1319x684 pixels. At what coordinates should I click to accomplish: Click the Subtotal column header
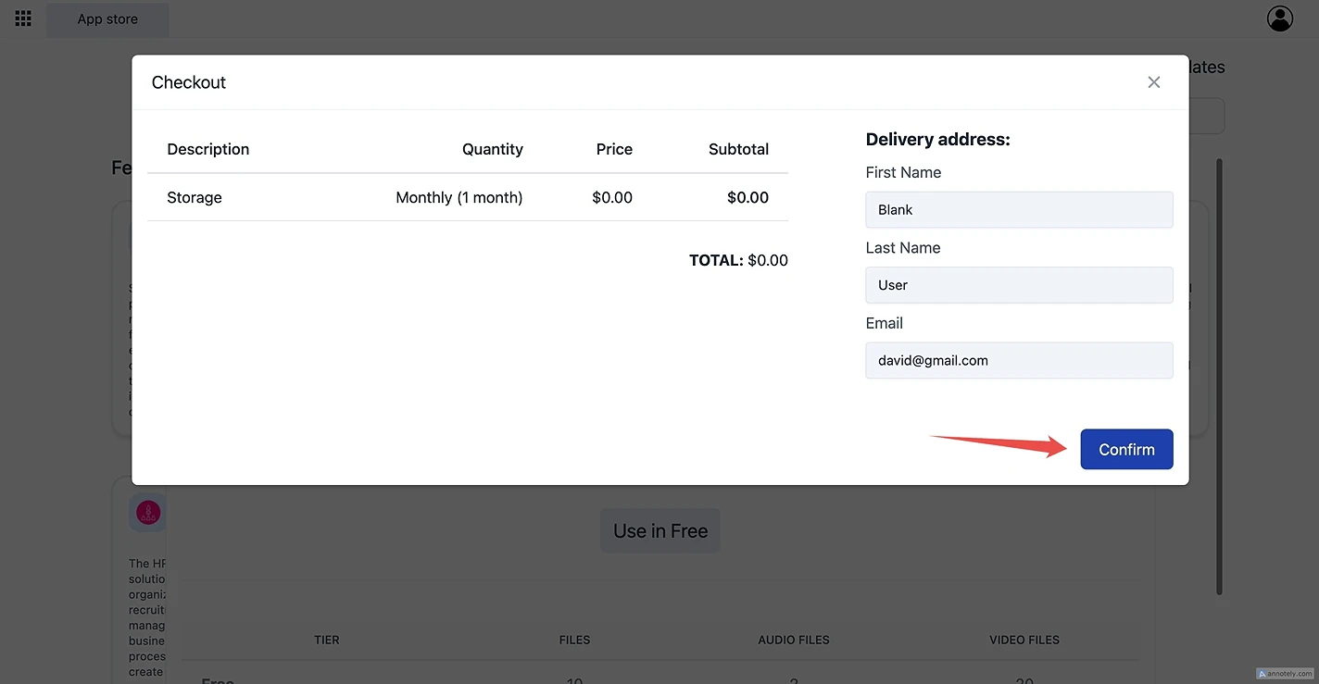click(738, 149)
